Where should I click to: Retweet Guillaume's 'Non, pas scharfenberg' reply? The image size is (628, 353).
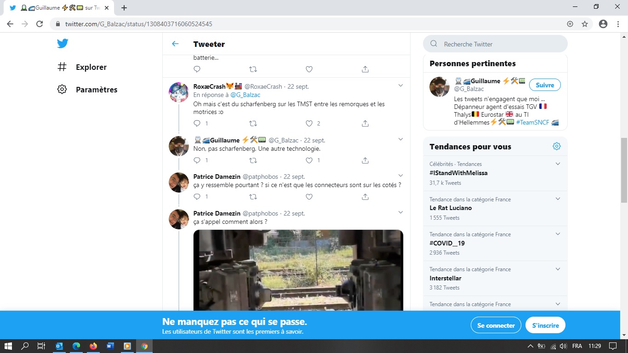(x=253, y=160)
